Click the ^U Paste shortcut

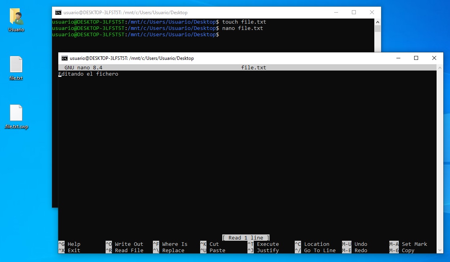[213, 251]
